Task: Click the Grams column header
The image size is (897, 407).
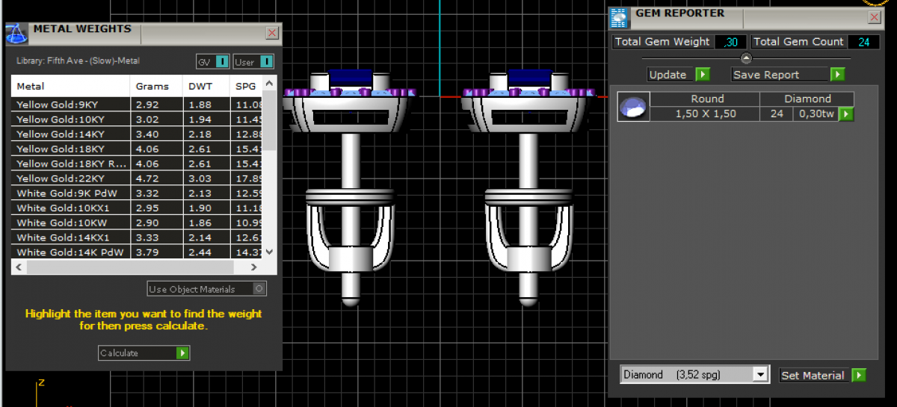Action: click(152, 87)
